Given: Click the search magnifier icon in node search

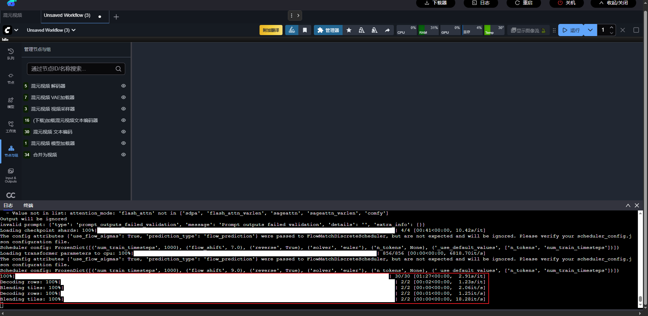Looking at the screenshot, I should click(118, 69).
